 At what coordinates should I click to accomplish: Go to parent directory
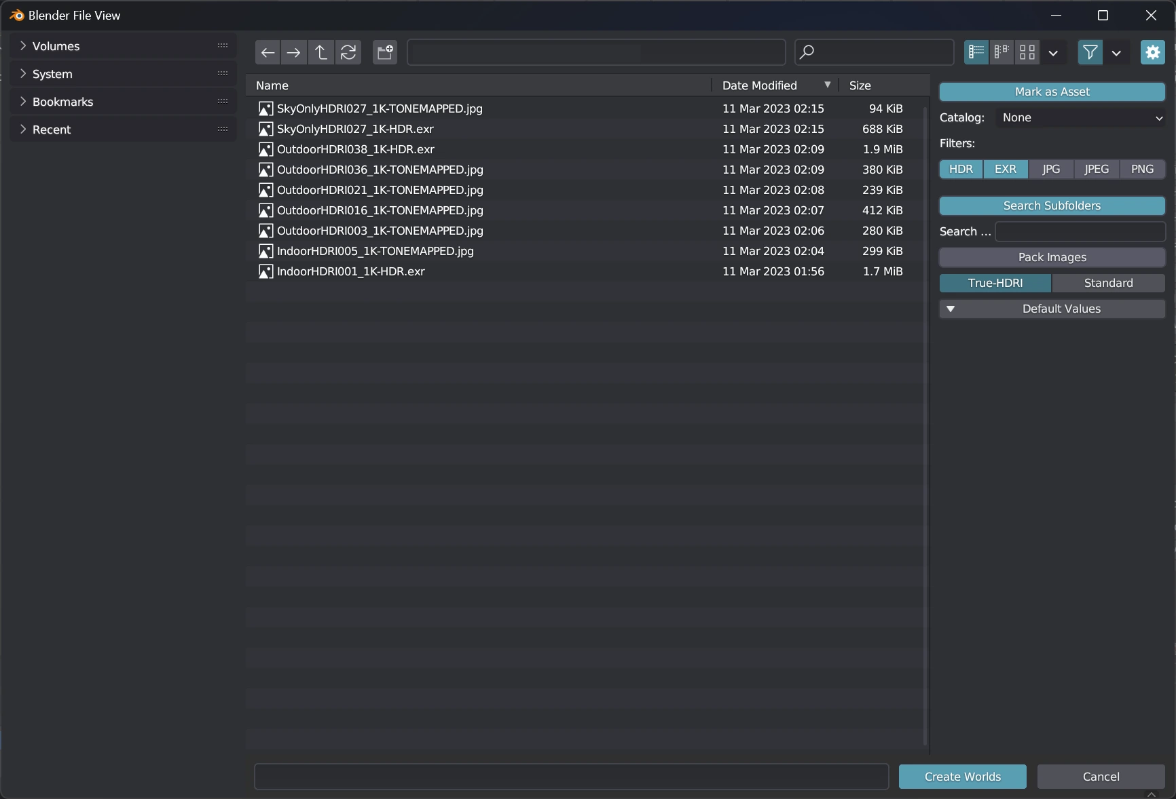click(321, 52)
